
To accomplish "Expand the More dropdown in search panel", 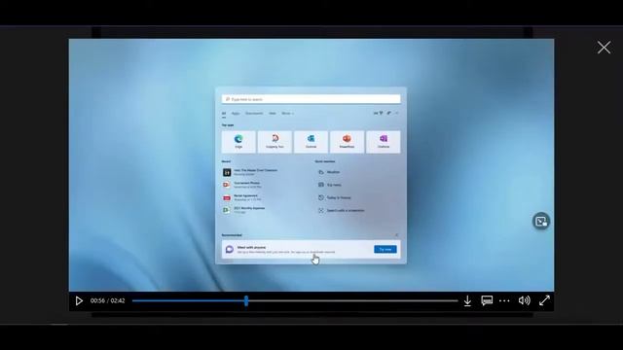I will (x=288, y=114).
